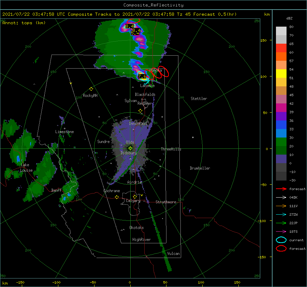Click the RedDeer city label
Image resolution: width=307 pixels, height=287 pixels.
click(x=145, y=103)
